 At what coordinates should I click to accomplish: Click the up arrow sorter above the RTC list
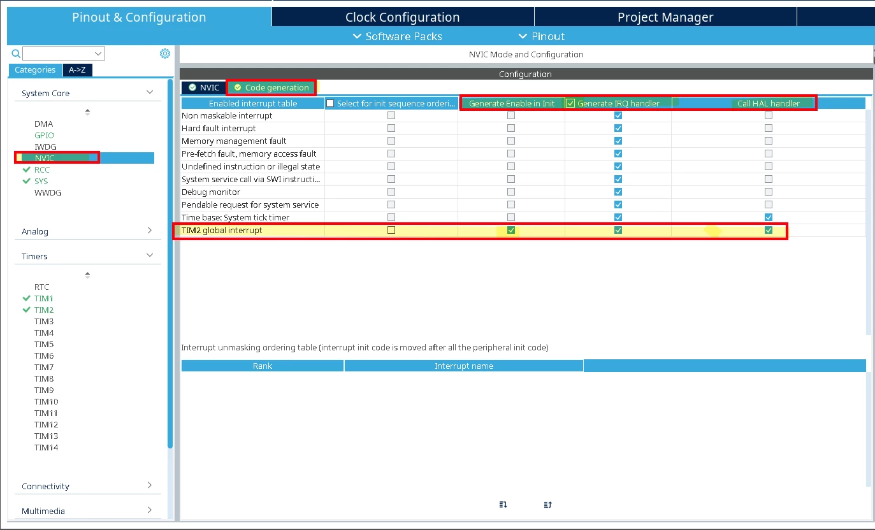[x=87, y=275]
